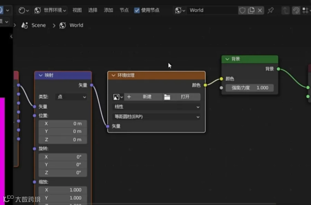This screenshot has height=205, width=311.
Task: Open the 线性 color space dropdown
Action: point(156,107)
